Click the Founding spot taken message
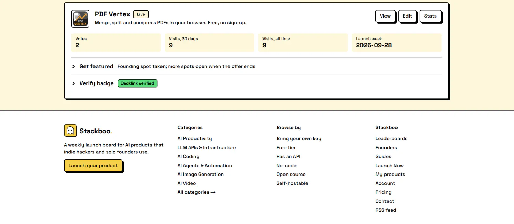The width and height of the screenshot is (514, 224). pos(186,66)
